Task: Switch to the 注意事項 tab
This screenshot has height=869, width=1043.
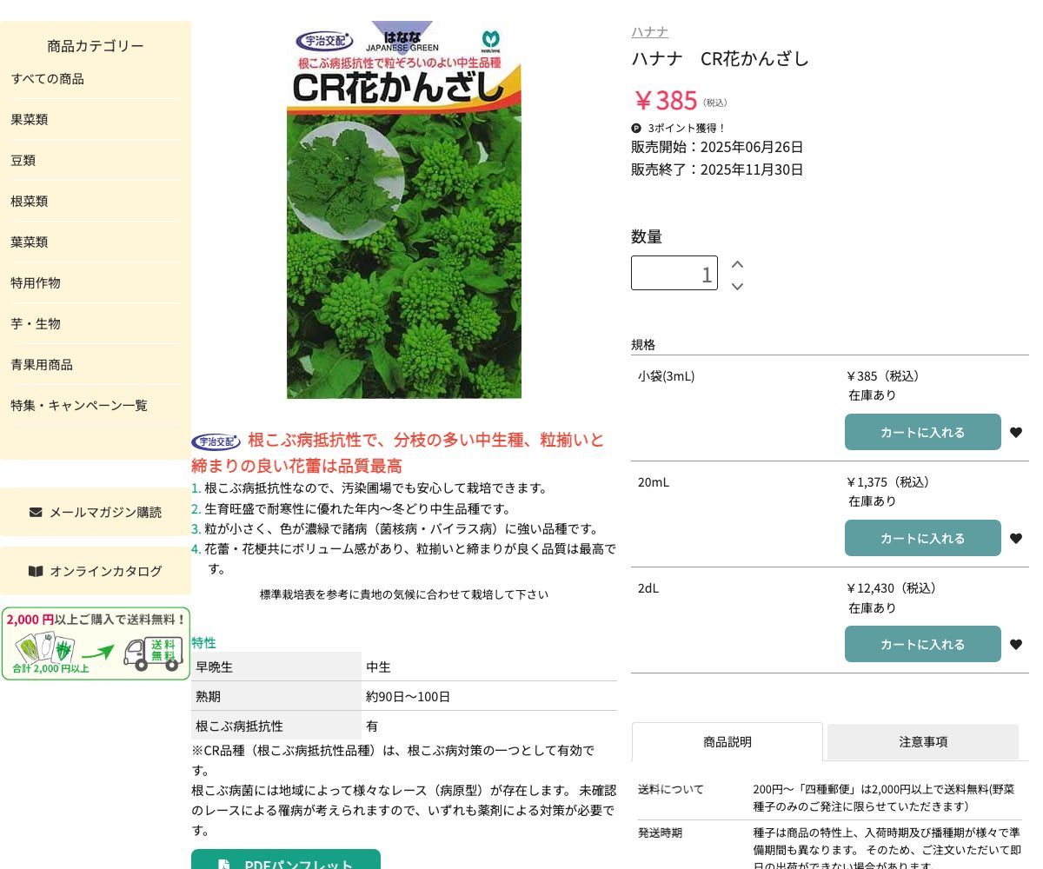Action: pos(922,741)
